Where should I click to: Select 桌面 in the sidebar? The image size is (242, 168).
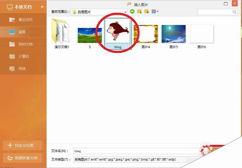(x=23, y=32)
